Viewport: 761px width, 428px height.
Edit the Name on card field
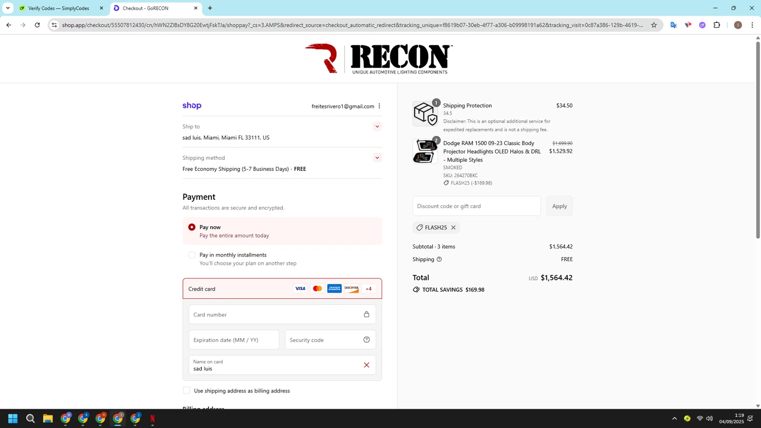coord(282,365)
